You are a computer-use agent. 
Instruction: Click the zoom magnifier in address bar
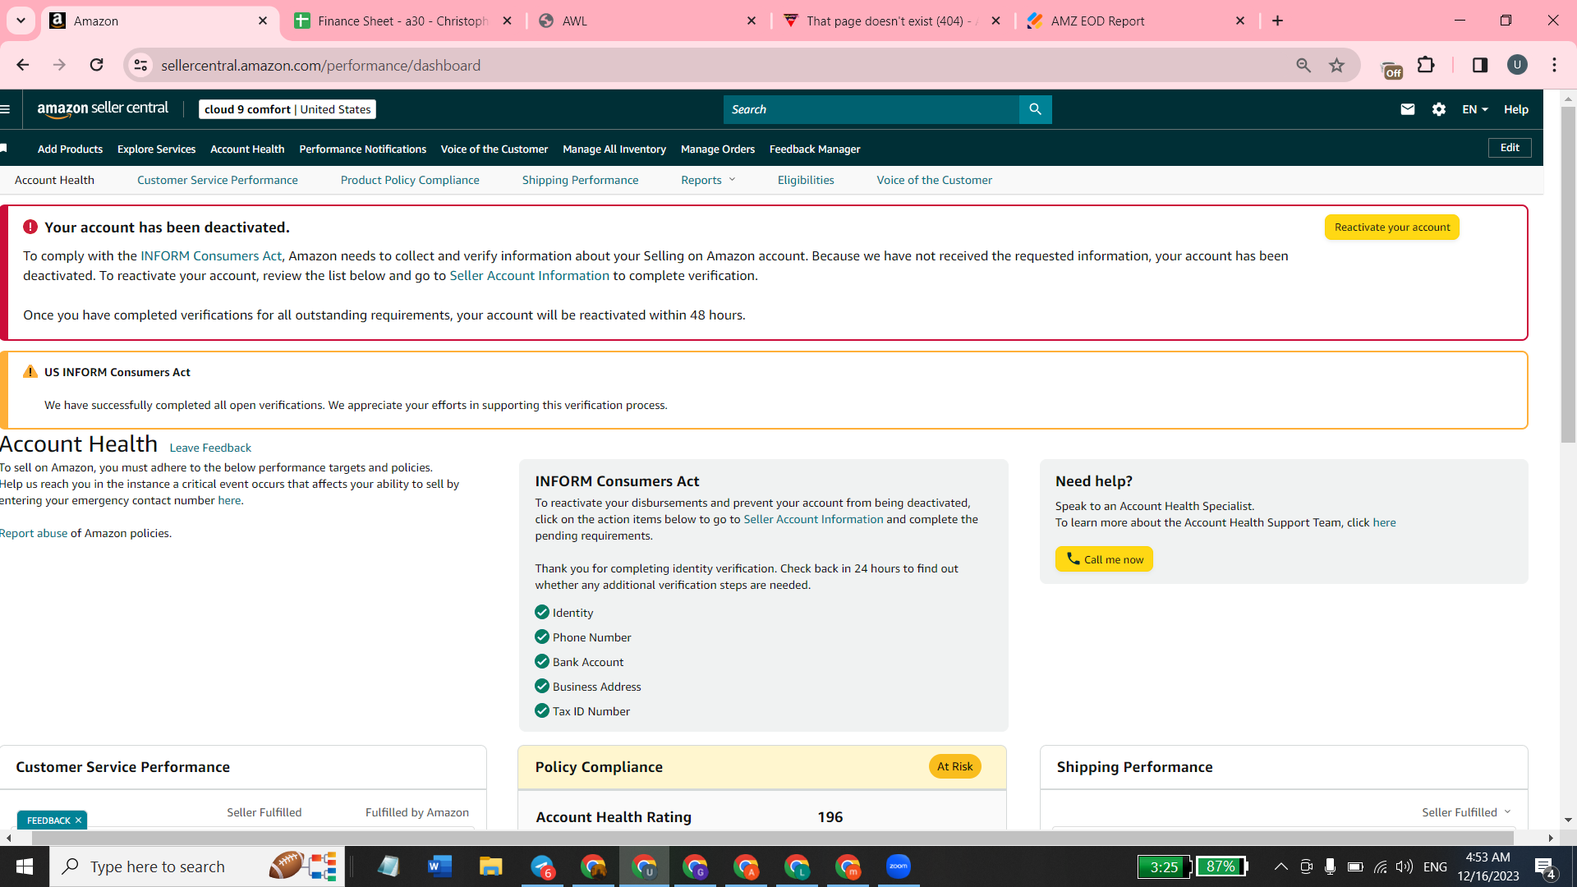click(x=1303, y=65)
